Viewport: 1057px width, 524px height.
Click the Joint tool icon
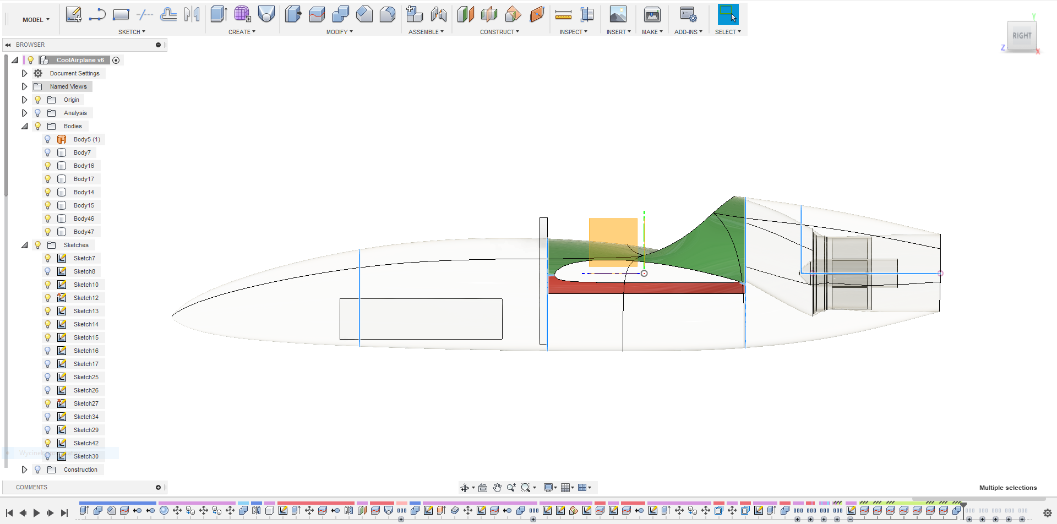coord(438,14)
